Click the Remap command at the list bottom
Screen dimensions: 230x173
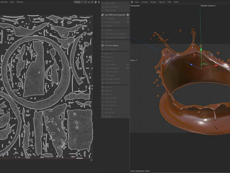[x=108, y=116]
